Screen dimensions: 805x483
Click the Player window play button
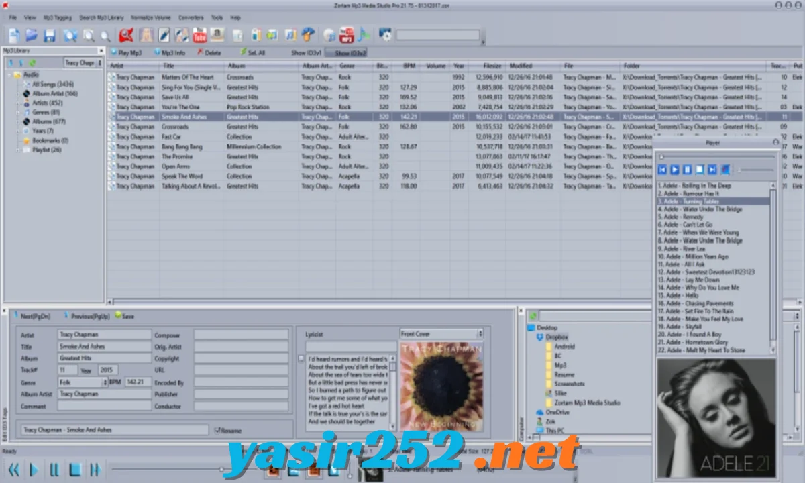click(x=676, y=170)
